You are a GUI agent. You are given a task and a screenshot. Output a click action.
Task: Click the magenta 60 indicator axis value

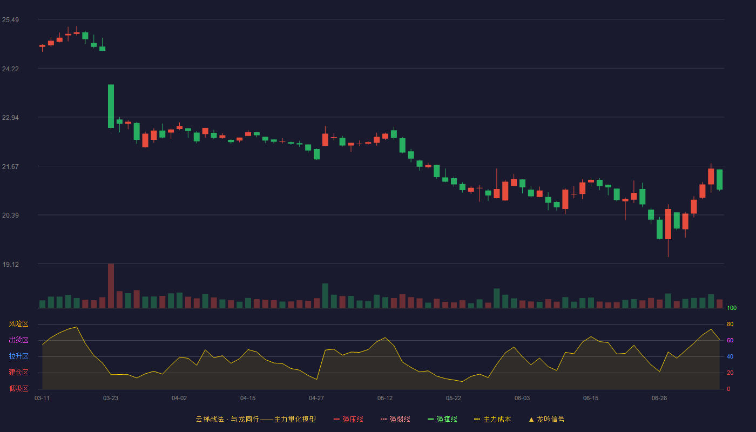pos(730,340)
